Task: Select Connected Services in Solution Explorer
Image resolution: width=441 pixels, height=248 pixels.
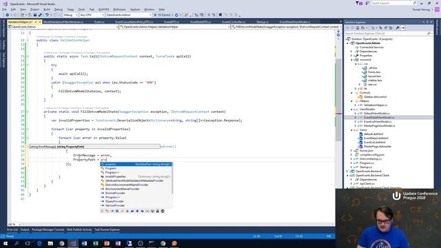Action: click(371, 48)
